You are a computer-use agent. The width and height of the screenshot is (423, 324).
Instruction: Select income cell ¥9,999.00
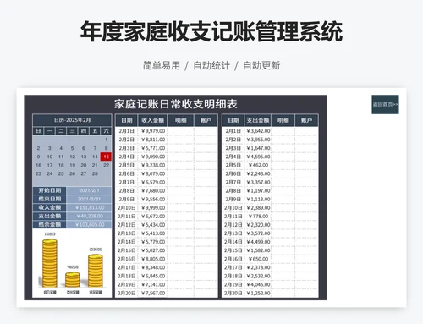coord(152,208)
